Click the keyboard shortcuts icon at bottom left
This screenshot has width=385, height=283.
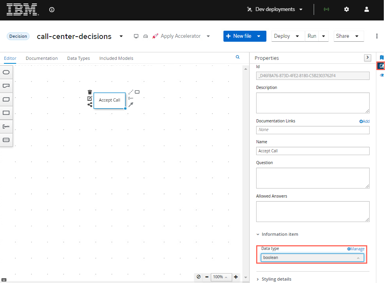[x=4, y=280]
